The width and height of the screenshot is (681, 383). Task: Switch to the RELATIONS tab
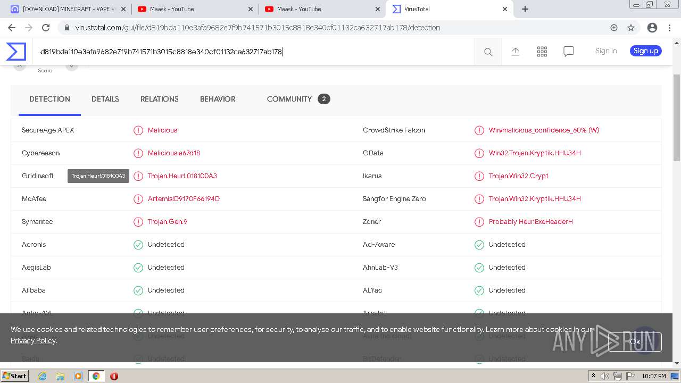[160, 99]
